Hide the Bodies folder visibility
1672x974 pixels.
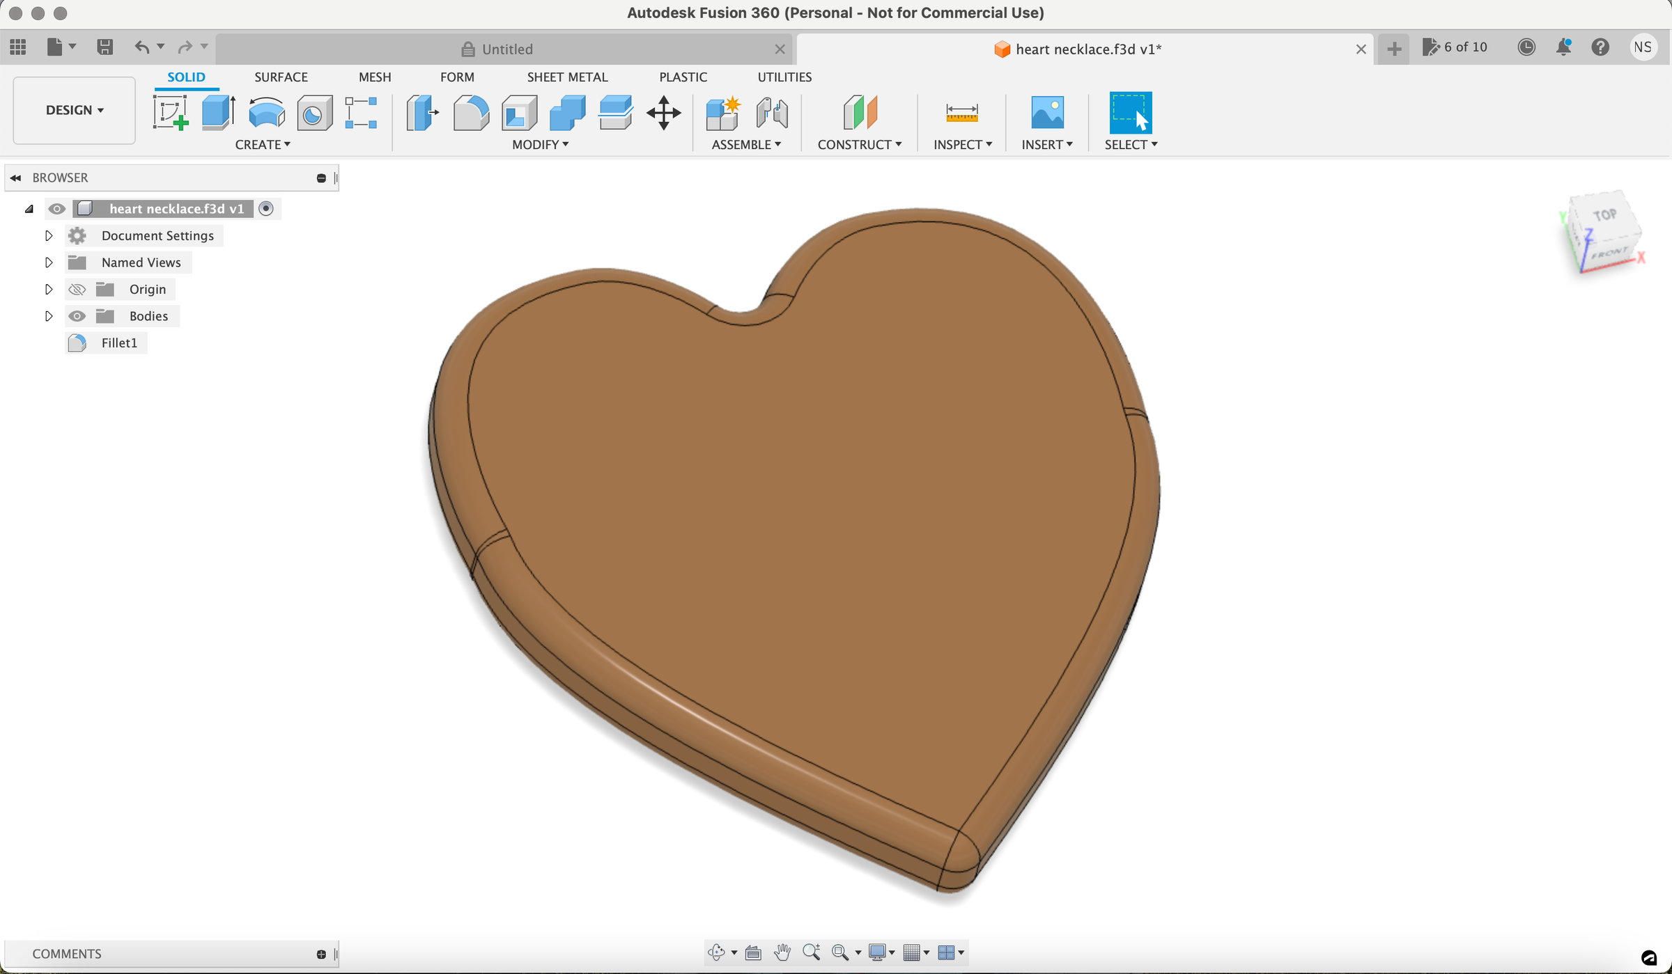[x=77, y=316]
